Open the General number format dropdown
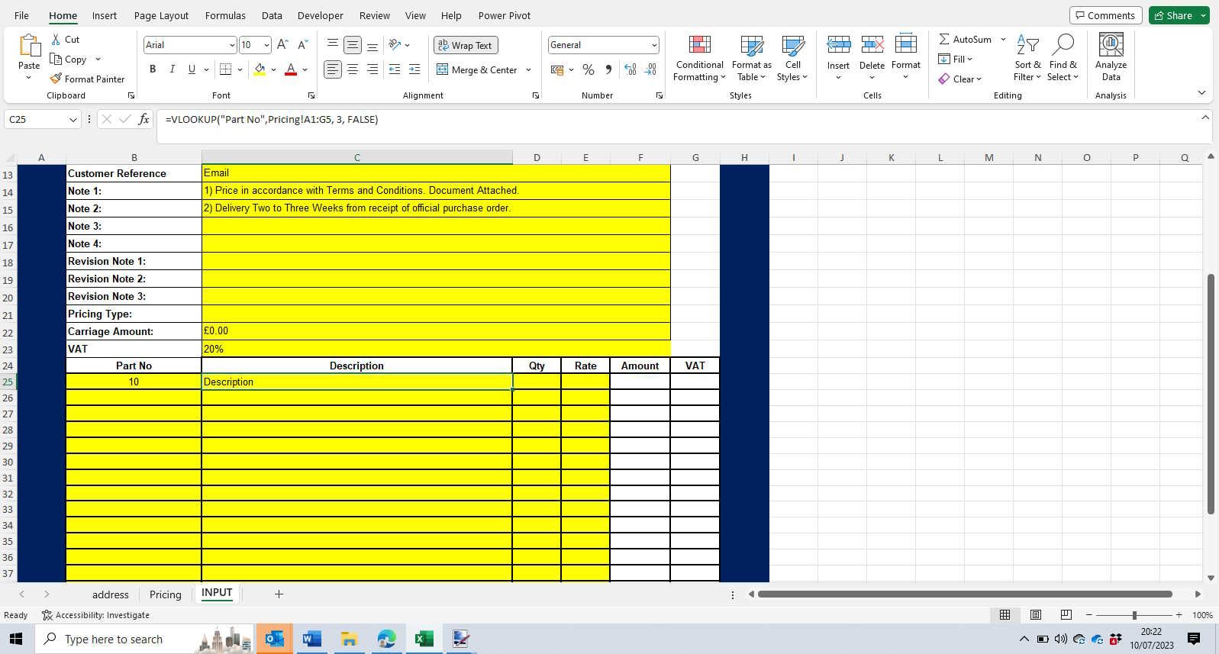This screenshot has height=654, width=1219. click(654, 45)
